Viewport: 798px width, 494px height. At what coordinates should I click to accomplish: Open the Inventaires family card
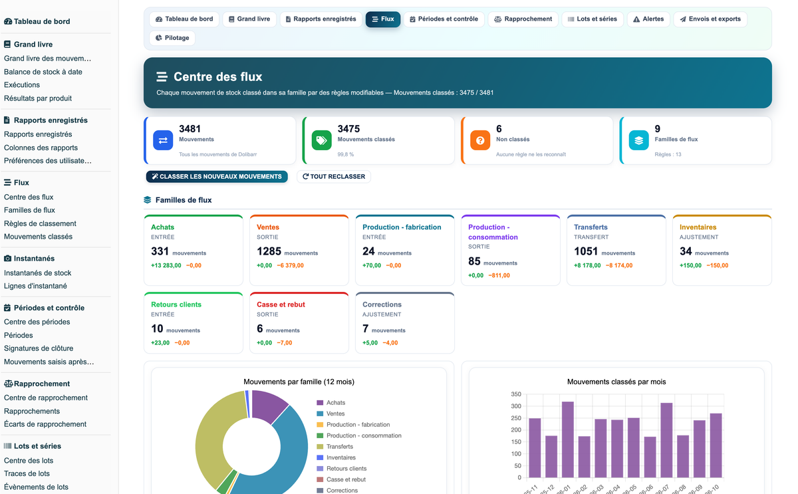(x=722, y=250)
